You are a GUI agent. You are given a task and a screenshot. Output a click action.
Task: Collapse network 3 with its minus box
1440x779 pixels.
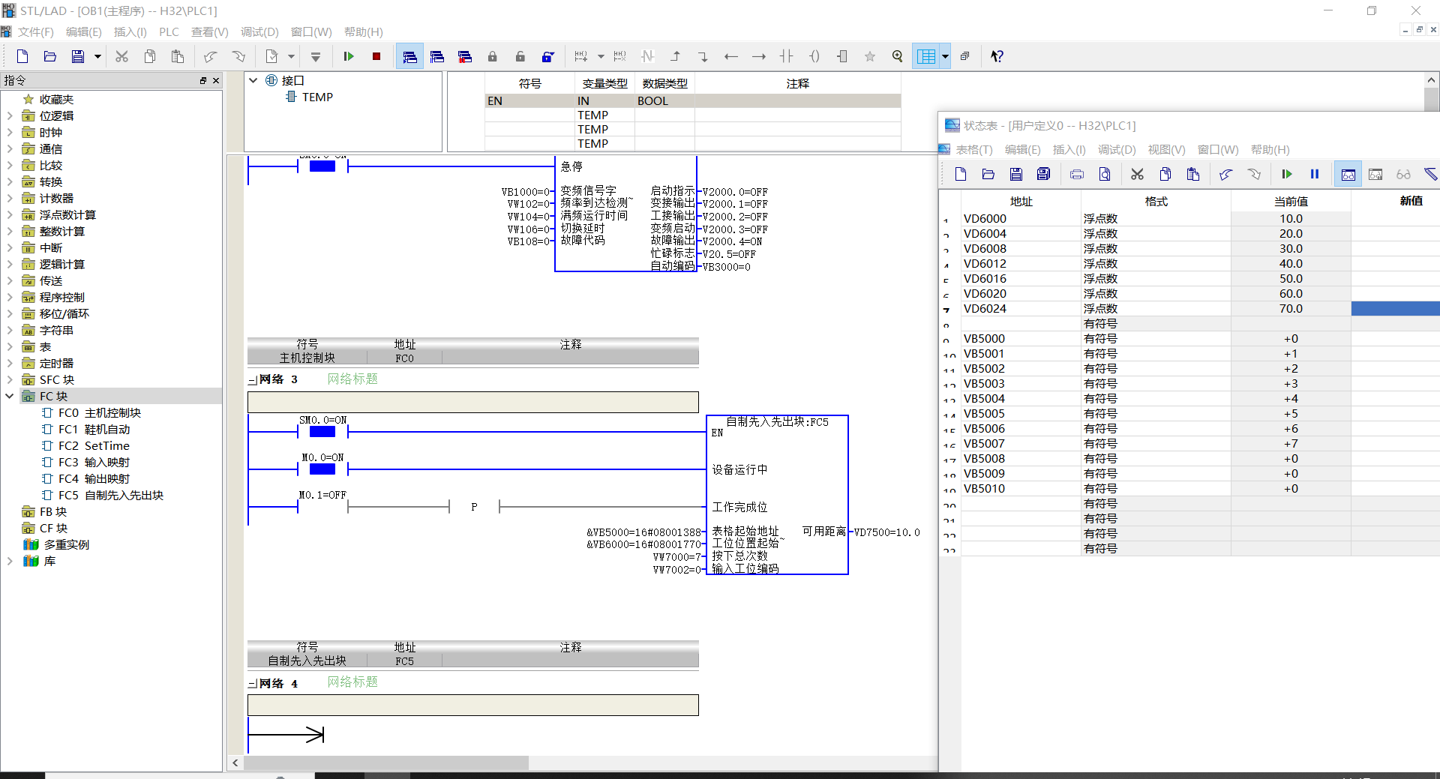[x=253, y=380]
